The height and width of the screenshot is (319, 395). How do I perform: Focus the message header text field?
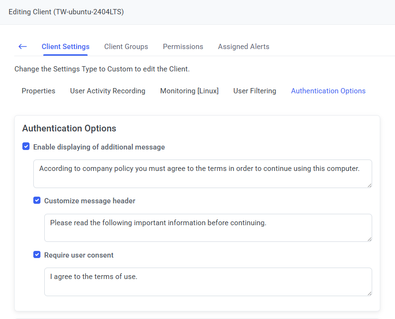click(208, 228)
